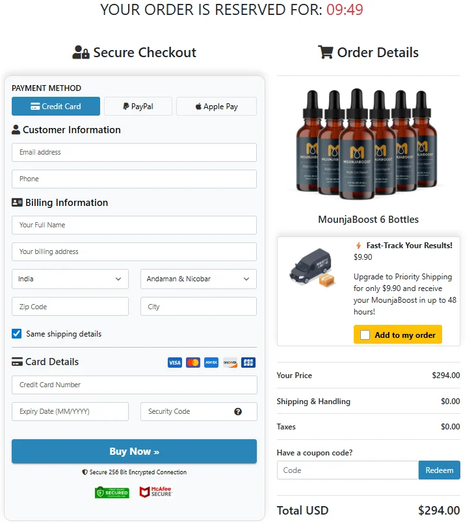474x523 pixels.
Task: Uncheck the Same shipping details checkbox
Action: pyautogui.click(x=16, y=333)
